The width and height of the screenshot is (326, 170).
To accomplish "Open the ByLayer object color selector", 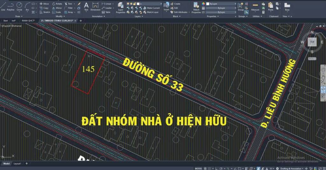I will [x=221, y=4].
